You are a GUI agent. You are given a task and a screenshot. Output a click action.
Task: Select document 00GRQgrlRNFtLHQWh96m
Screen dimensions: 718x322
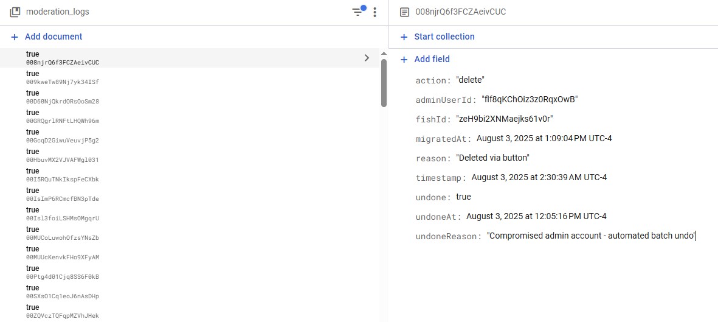coord(190,116)
